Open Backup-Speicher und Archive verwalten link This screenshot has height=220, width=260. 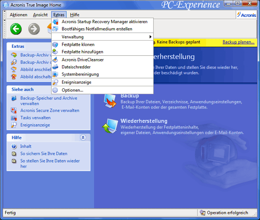(49, 101)
